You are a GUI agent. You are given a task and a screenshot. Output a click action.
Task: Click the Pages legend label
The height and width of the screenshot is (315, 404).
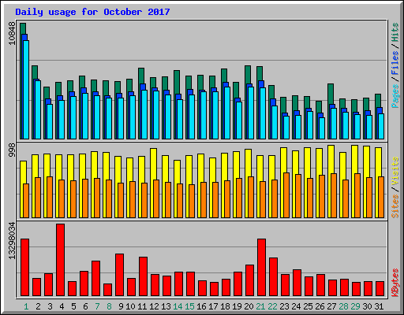tap(395, 96)
